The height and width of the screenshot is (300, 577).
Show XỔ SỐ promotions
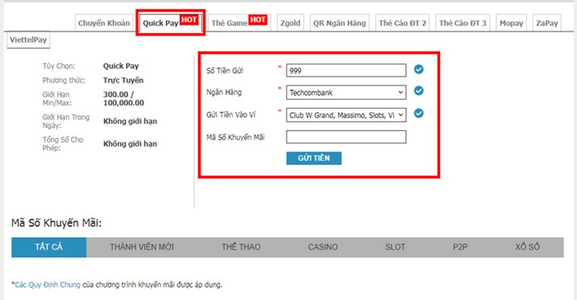pos(527,247)
